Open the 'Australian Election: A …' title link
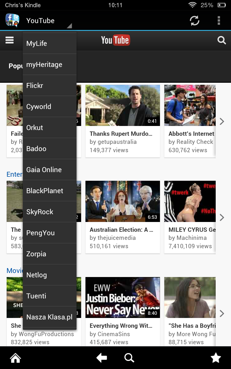Image resolution: width=231 pixels, height=369 pixels. [x=121, y=229]
